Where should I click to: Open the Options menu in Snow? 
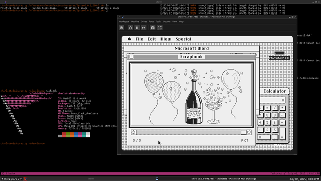[167, 21]
